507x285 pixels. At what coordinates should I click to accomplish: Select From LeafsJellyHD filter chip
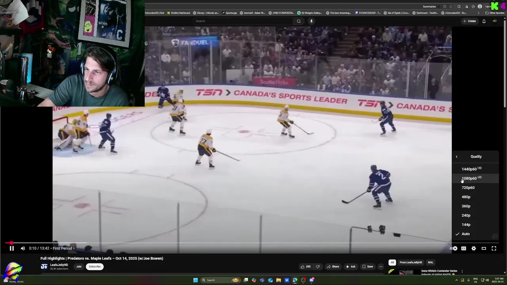coord(411,262)
